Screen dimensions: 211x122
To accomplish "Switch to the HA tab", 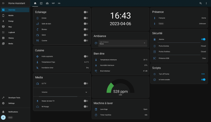I will pyautogui.click(x=59, y=3).
